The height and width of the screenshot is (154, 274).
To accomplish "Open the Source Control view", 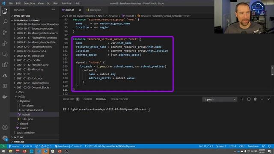I will 5,33.
